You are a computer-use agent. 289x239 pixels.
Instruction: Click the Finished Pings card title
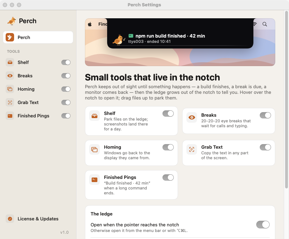120,177
